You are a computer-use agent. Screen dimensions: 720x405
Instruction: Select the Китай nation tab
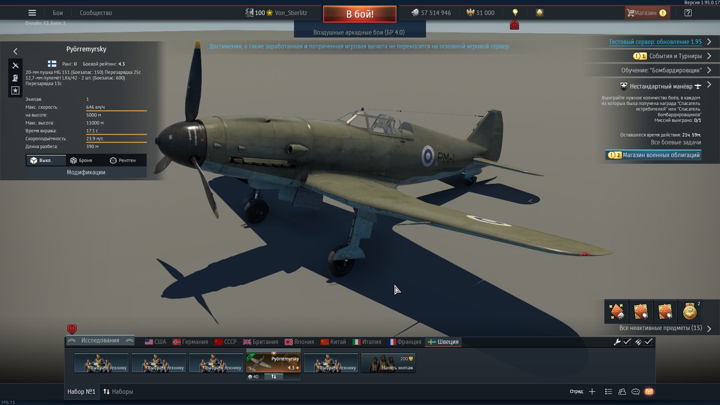pos(334,342)
